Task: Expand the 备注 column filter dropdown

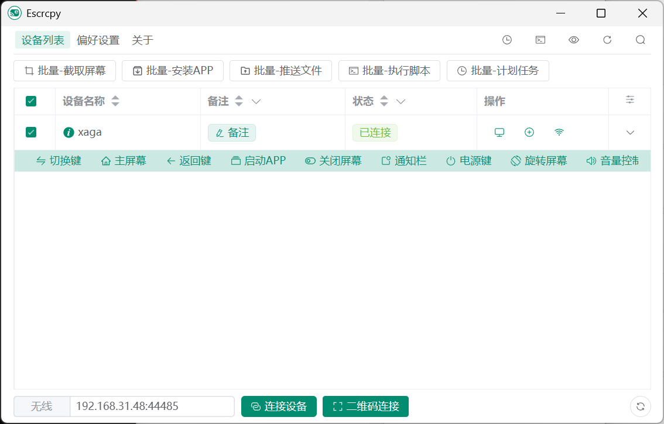Action: (x=256, y=102)
